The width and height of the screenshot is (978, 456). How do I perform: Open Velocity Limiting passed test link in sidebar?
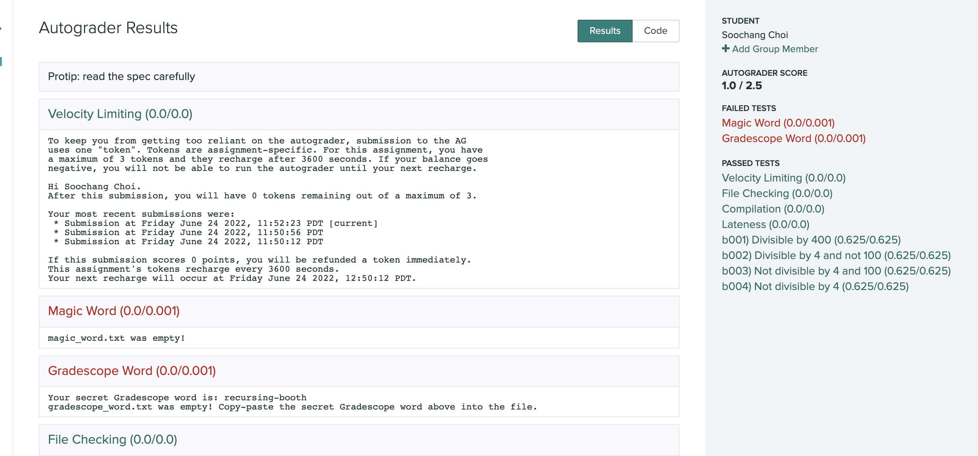783,178
